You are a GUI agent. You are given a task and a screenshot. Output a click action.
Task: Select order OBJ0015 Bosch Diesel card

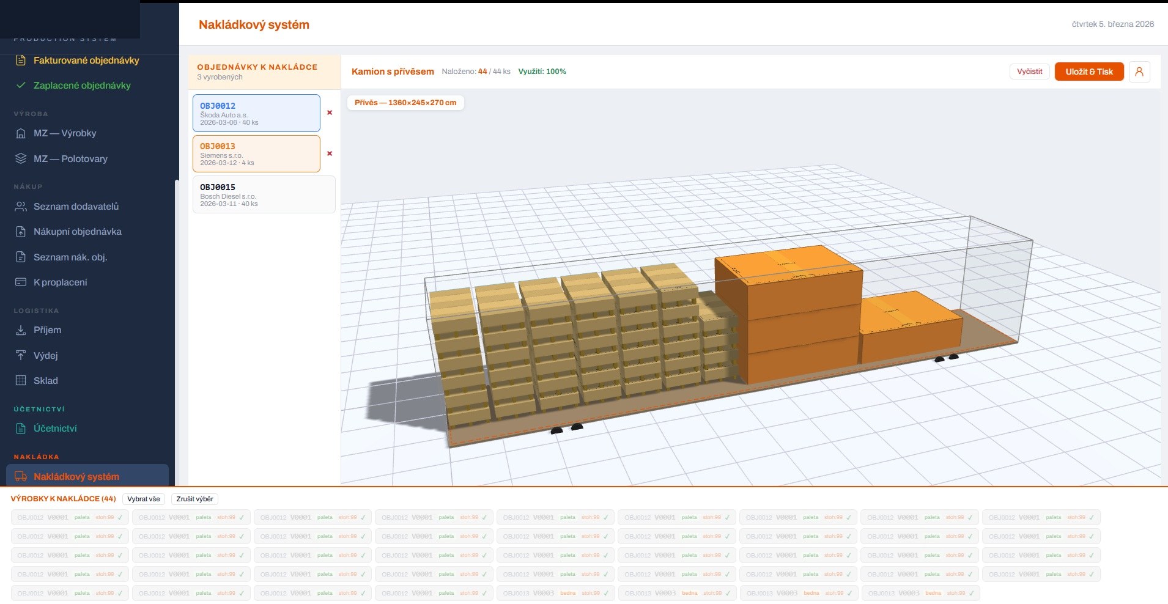[264, 194]
